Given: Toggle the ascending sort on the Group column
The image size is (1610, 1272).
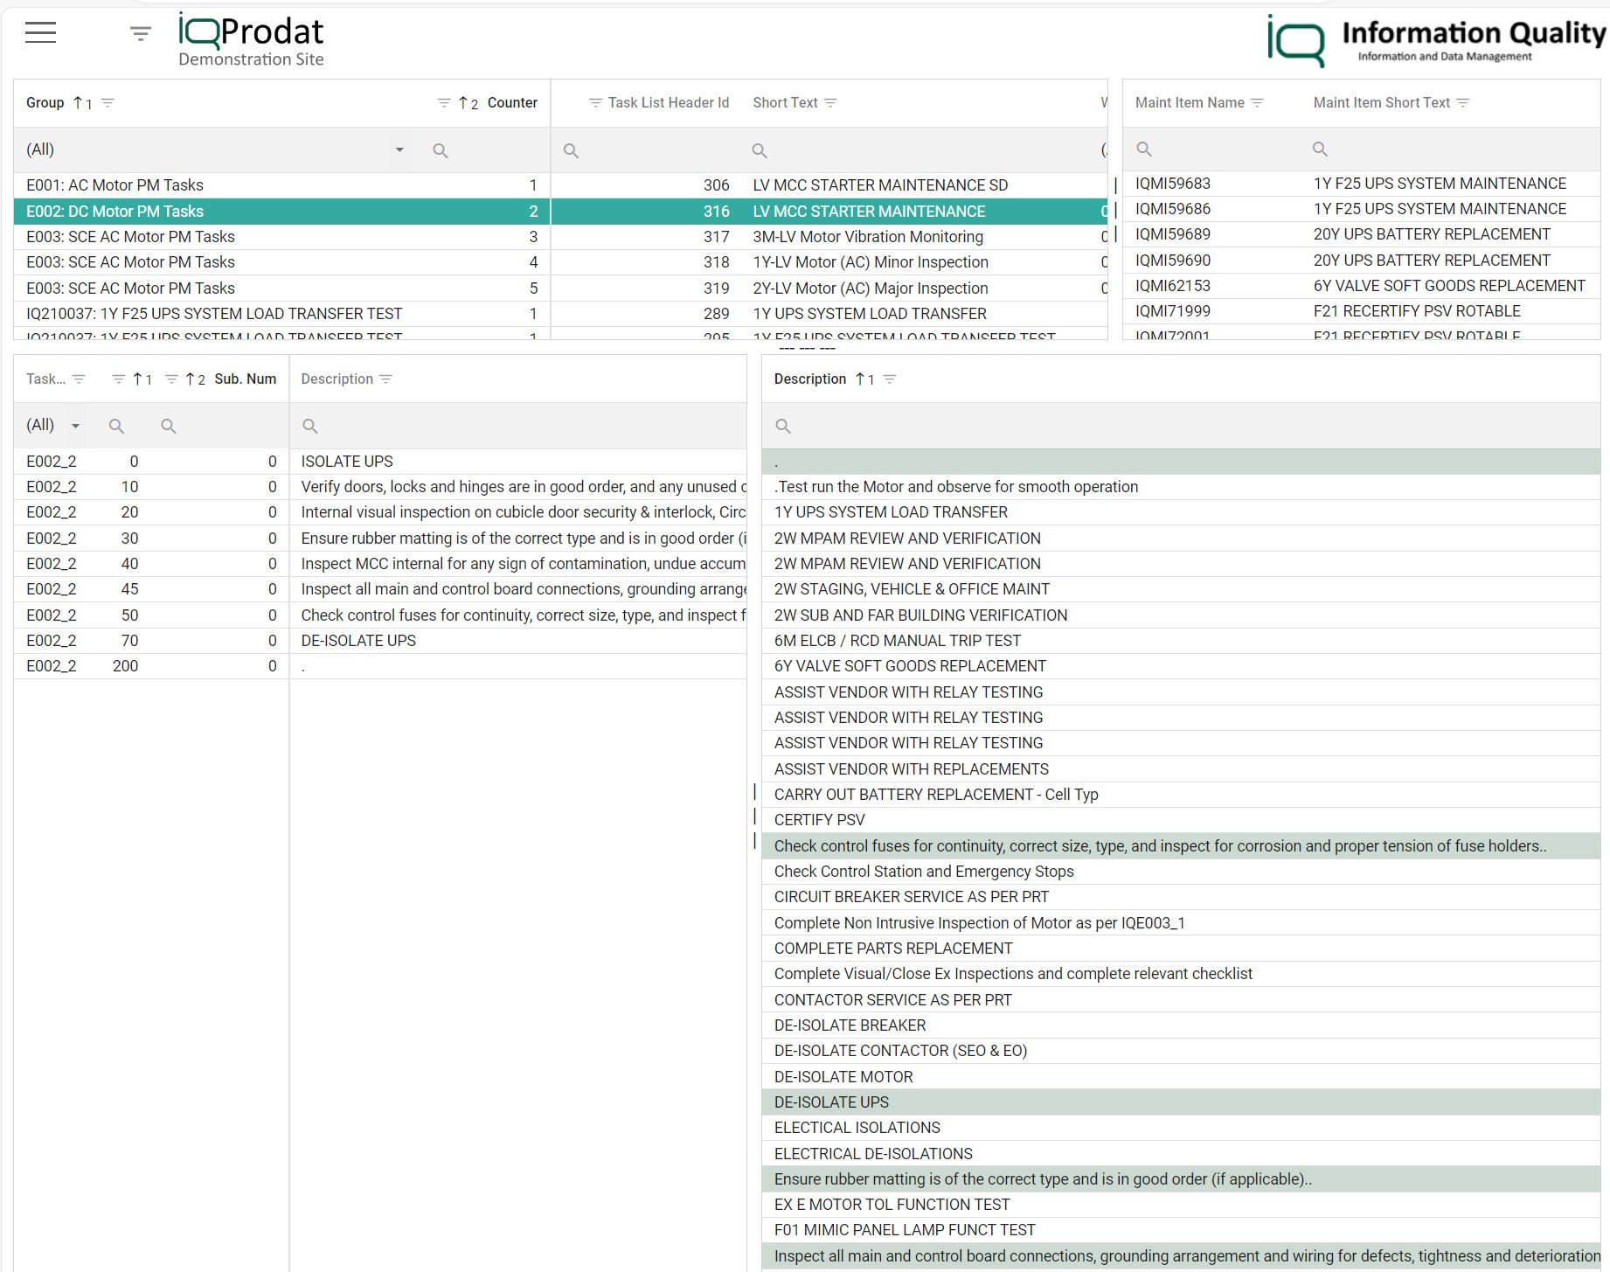Looking at the screenshot, I should pyautogui.click(x=79, y=102).
